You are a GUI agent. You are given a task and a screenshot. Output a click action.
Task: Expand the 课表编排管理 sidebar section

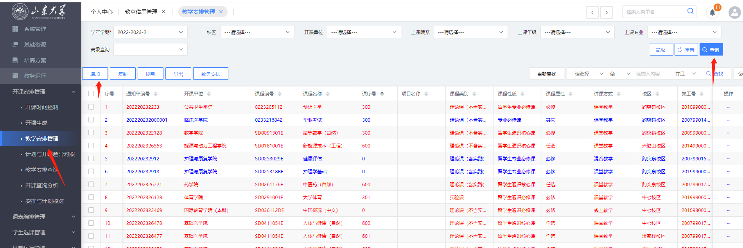coord(41,217)
